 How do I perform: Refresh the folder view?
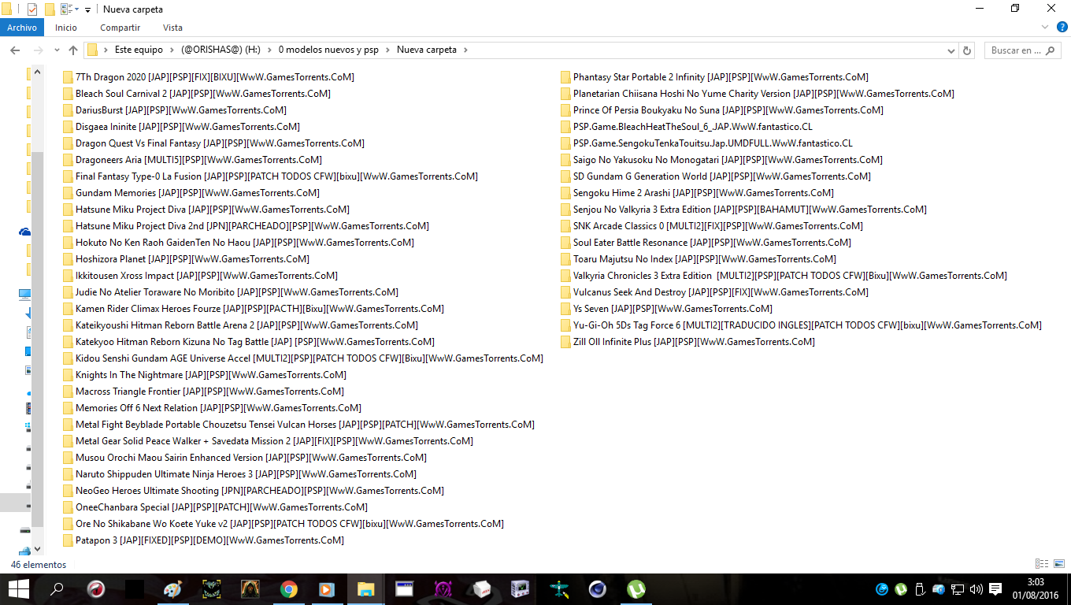click(x=968, y=50)
